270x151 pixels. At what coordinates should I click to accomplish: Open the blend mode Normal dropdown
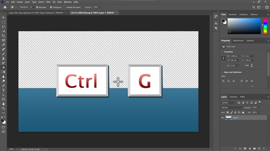[x=232, y=108]
